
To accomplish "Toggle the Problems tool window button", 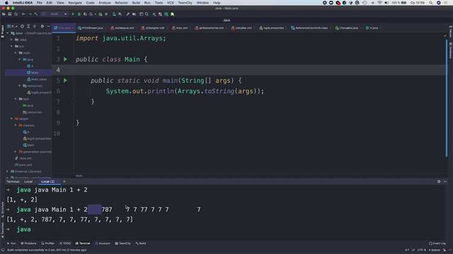I will coord(28,243).
